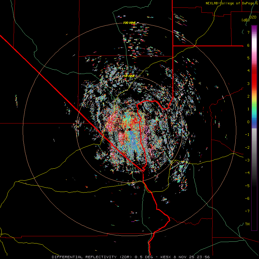
Task: Click the legend value "-1"
Action: tap(247, 135)
